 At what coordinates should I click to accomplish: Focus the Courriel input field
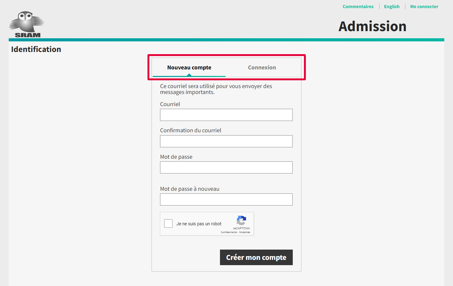pos(226,115)
